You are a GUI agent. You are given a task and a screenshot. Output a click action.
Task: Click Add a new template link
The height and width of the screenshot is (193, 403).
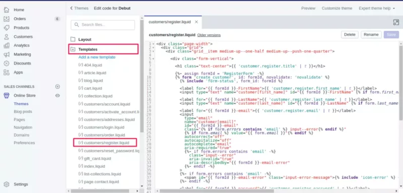click(x=97, y=57)
